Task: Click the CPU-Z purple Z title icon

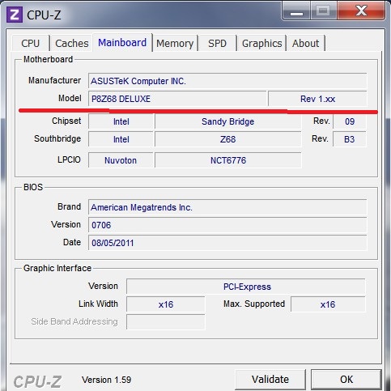Action: tap(15, 15)
